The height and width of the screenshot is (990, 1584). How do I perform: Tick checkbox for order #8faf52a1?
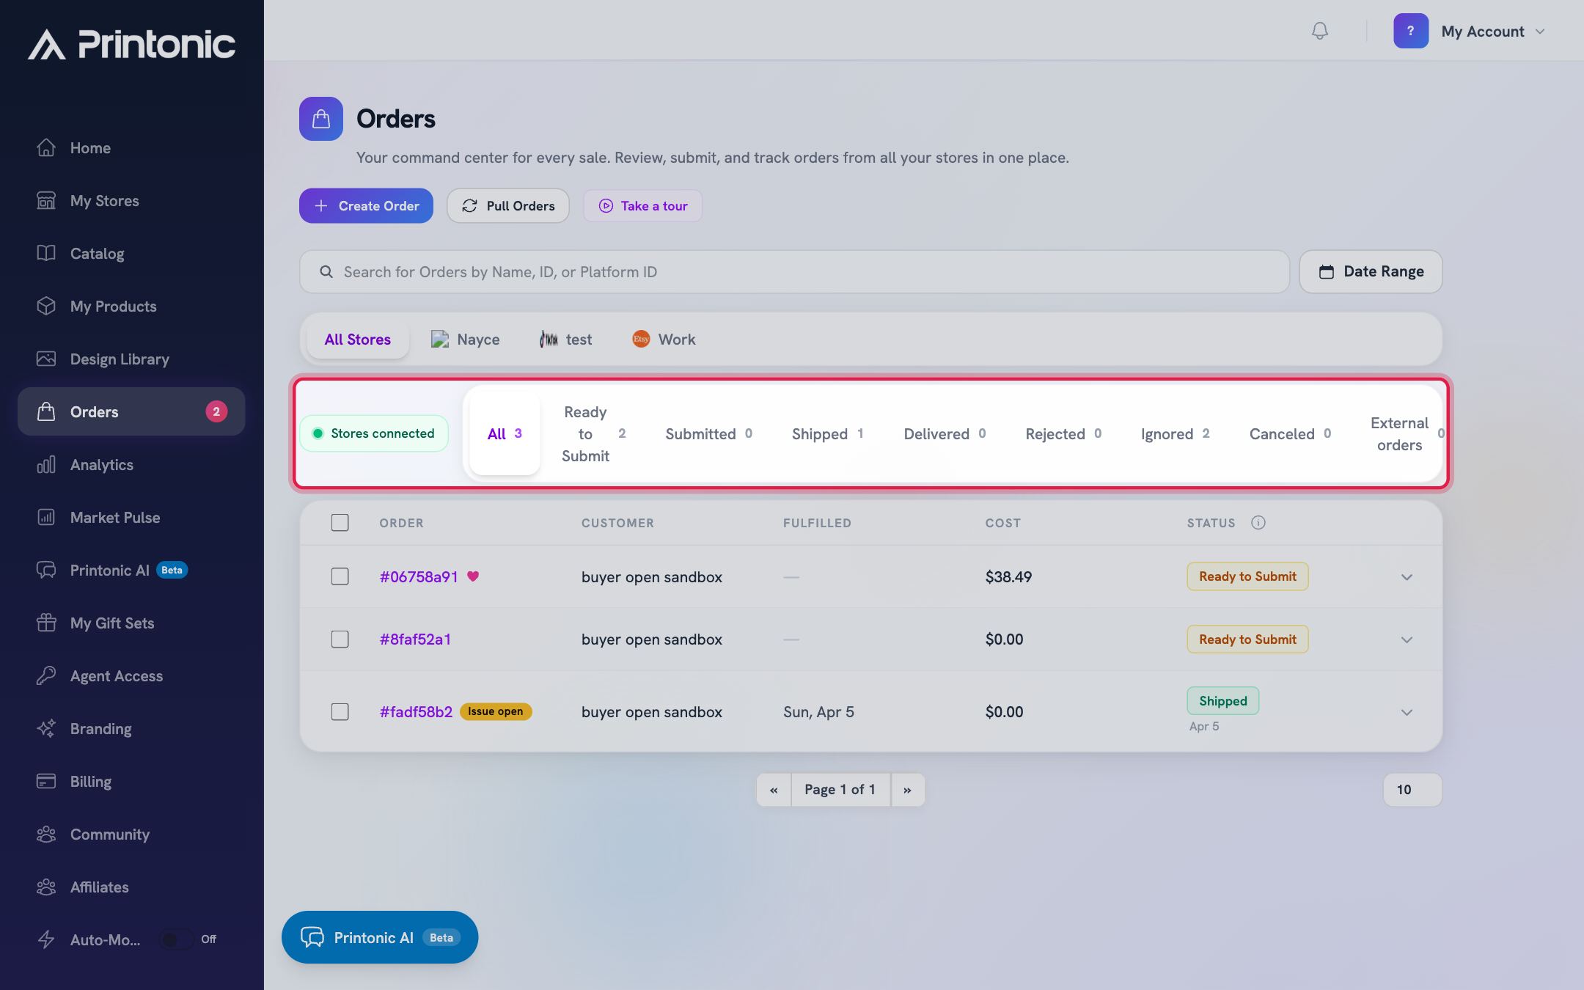click(x=340, y=639)
